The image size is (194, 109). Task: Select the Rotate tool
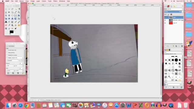coord(19,15)
